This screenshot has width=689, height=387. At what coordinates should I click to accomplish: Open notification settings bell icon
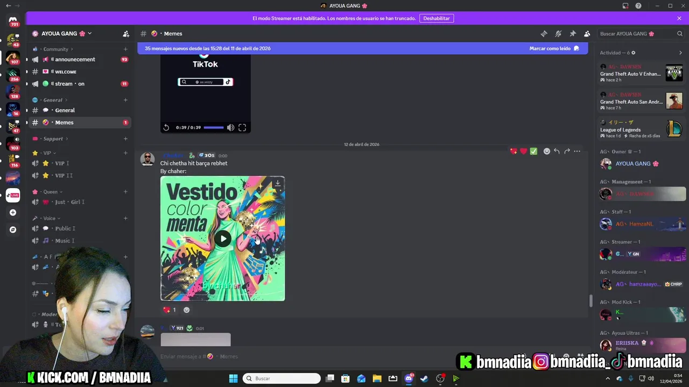pos(558,33)
